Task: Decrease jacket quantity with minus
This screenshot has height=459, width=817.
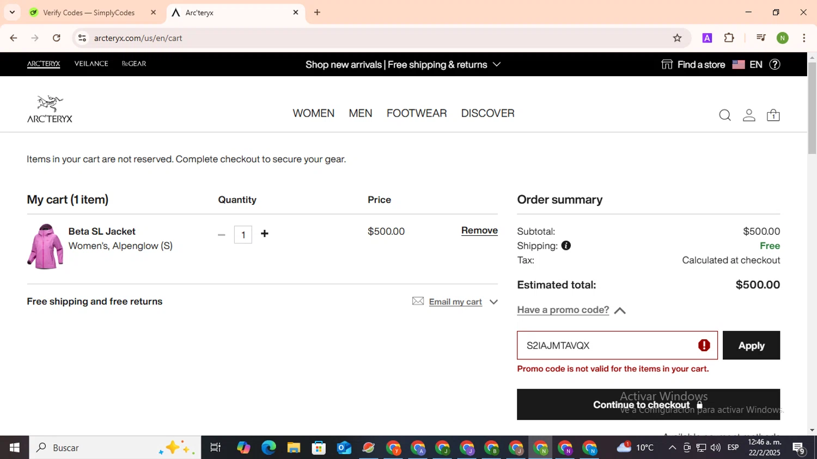Action: pos(221,235)
